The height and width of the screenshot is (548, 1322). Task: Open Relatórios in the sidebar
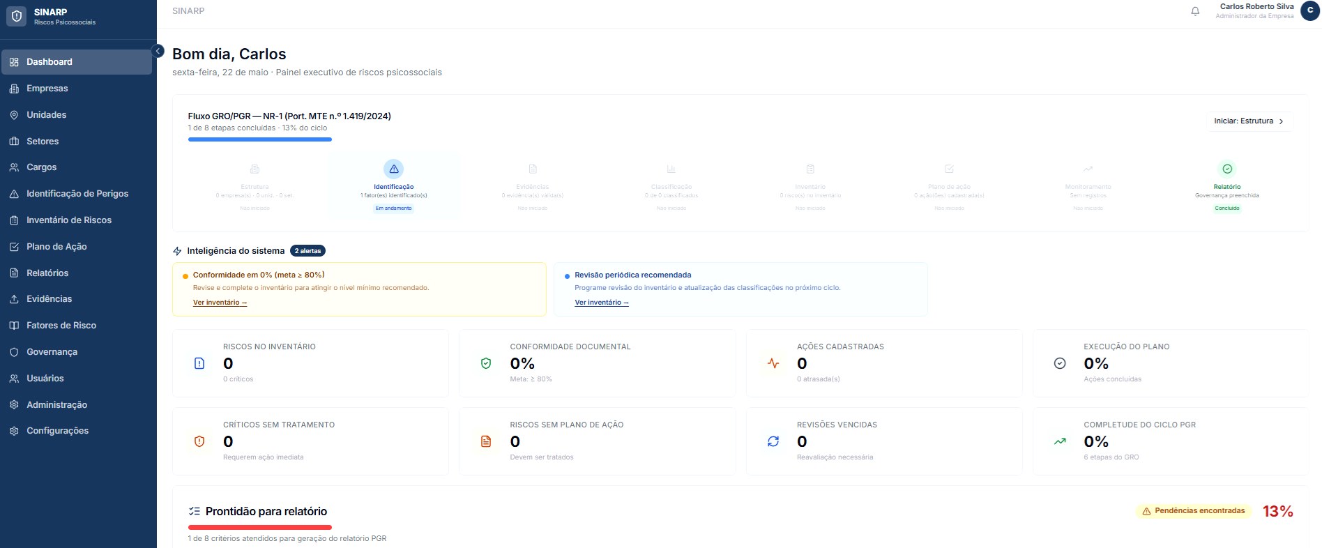click(x=77, y=273)
